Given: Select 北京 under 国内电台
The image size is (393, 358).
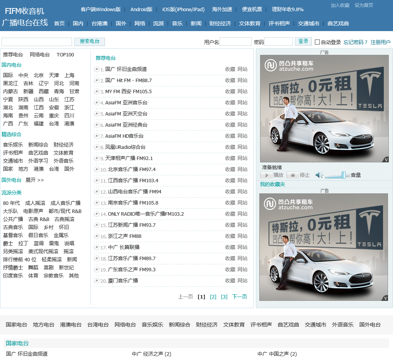Looking at the screenshot, I should tap(39, 75).
